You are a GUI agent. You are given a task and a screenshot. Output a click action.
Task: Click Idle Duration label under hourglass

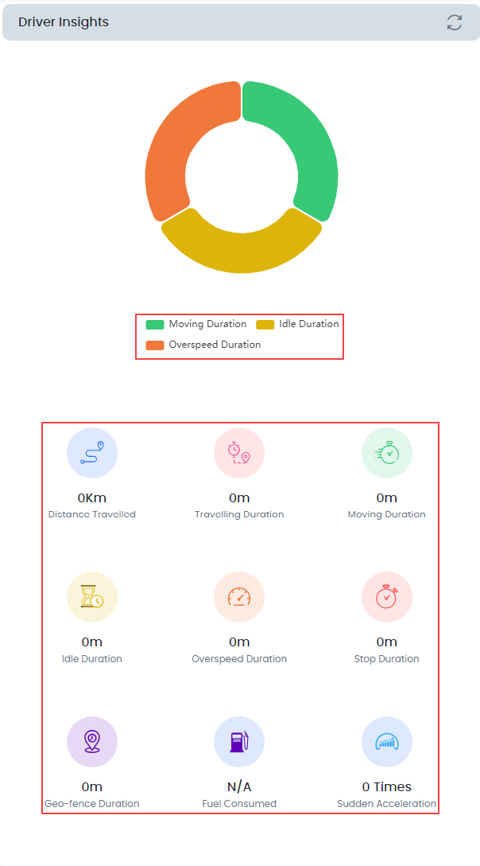click(92, 659)
